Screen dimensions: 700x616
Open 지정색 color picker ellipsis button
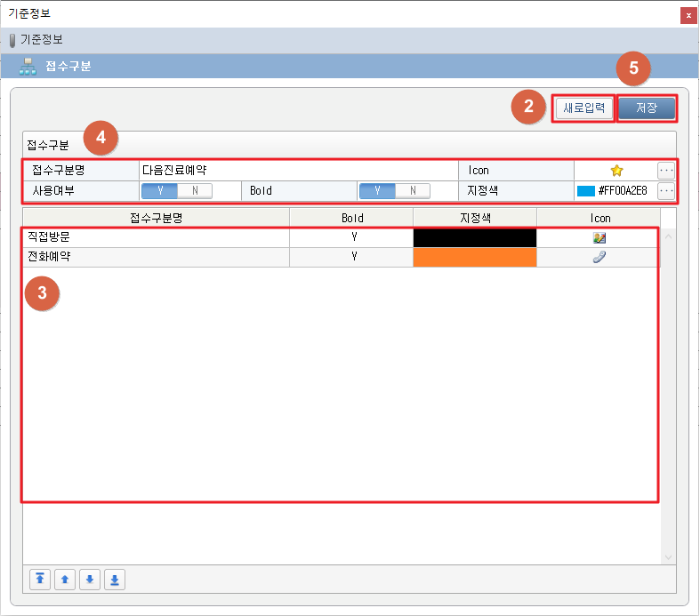(x=666, y=190)
